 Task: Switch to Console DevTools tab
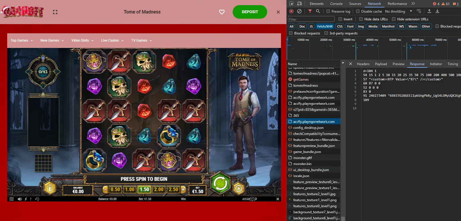click(x=336, y=4)
